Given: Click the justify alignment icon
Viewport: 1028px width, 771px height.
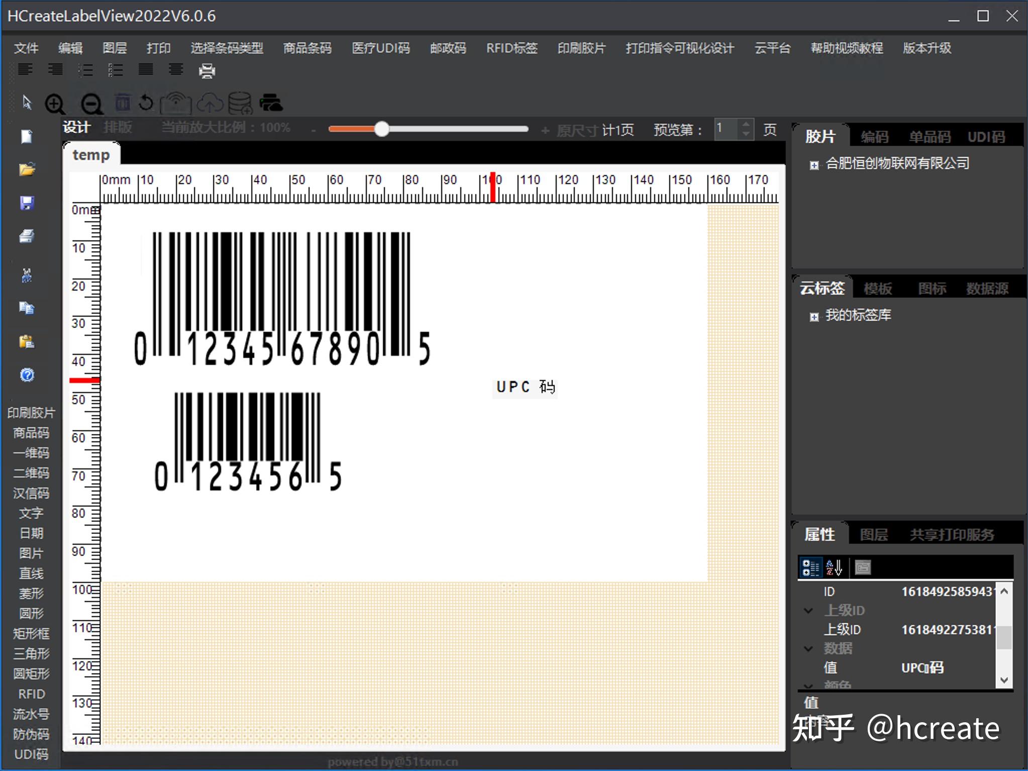Looking at the screenshot, I should tap(146, 70).
